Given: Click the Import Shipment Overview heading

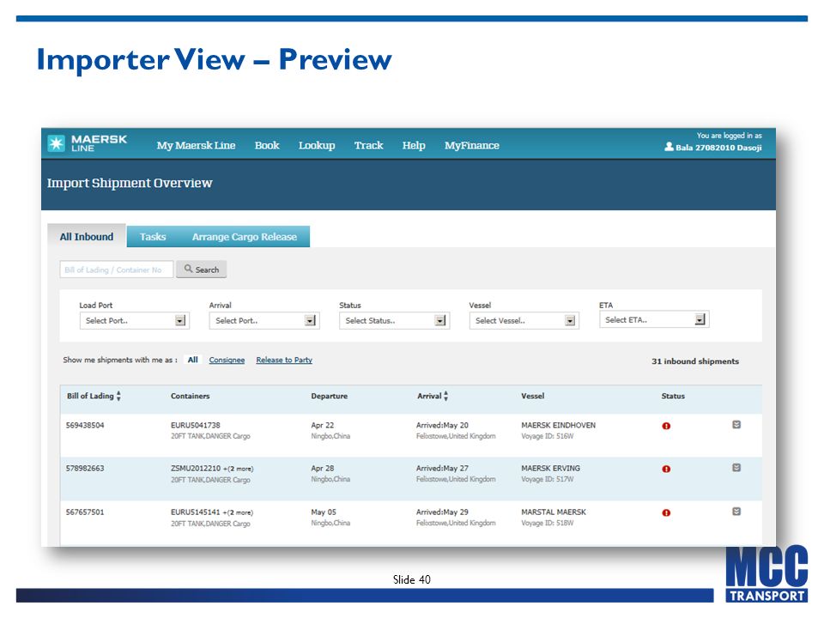Looking at the screenshot, I should (130, 183).
